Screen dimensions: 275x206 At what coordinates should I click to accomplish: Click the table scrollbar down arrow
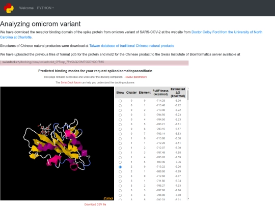click(188, 198)
